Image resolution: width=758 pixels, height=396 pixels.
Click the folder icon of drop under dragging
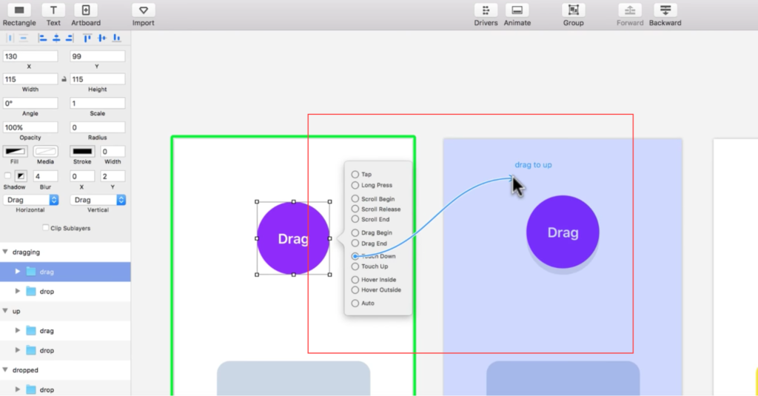(x=31, y=291)
